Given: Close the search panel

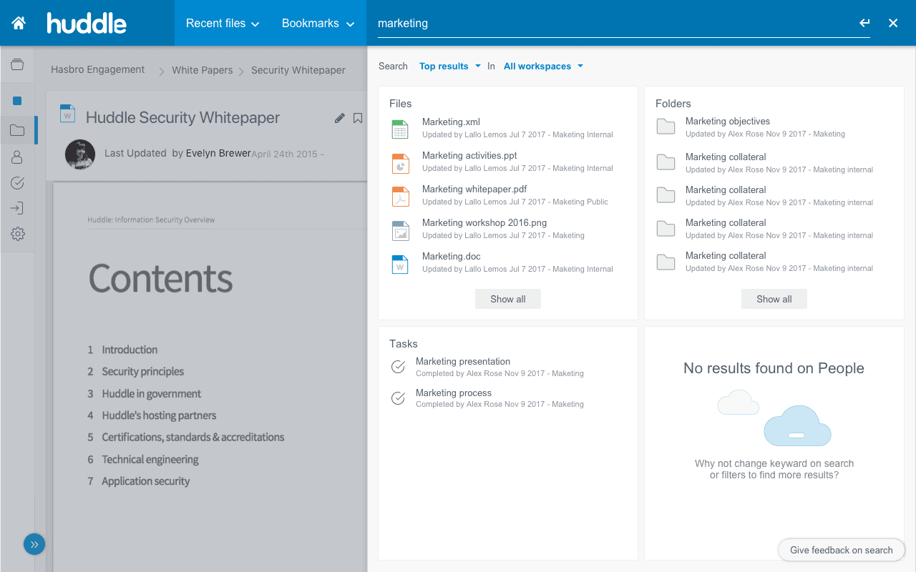Looking at the screenshot, I should tap(893, 23).
